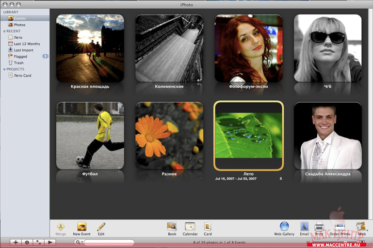Click the Edit pencil icon

click(x=101, y=227)
